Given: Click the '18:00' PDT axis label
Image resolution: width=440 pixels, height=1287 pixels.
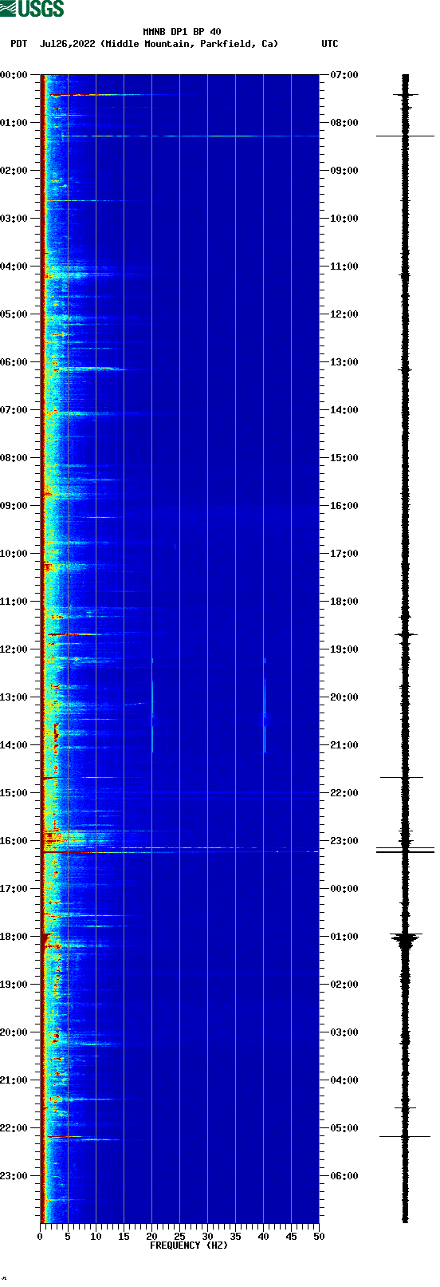Looking at the screenshot, I should (14, 937).
